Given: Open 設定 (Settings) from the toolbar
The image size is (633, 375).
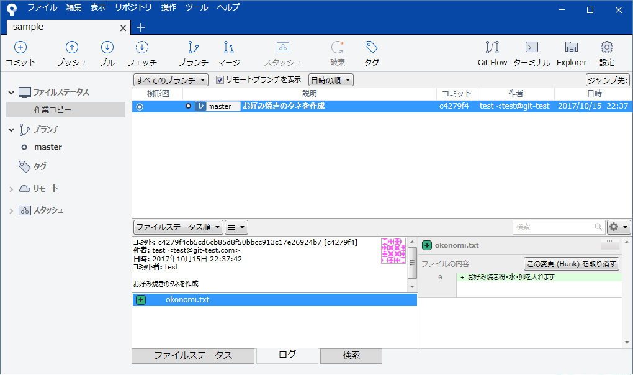Looking at the screenshot, I should [607, 53].
